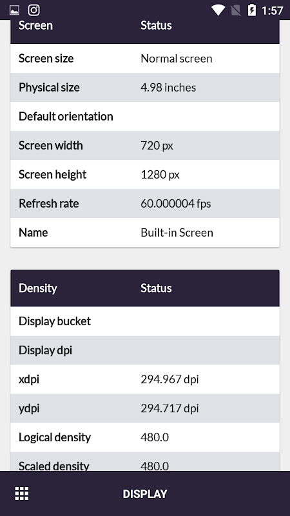290x516 pixels.
Task: Tap the Instagram notification icon
Action: point(34,10)
